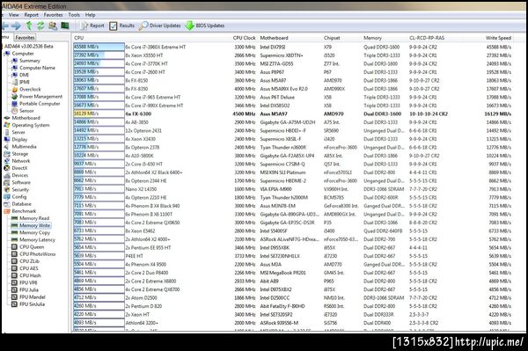Open the Help menu
The width and height of the screenshot is (528, 351).
point(91,15)
